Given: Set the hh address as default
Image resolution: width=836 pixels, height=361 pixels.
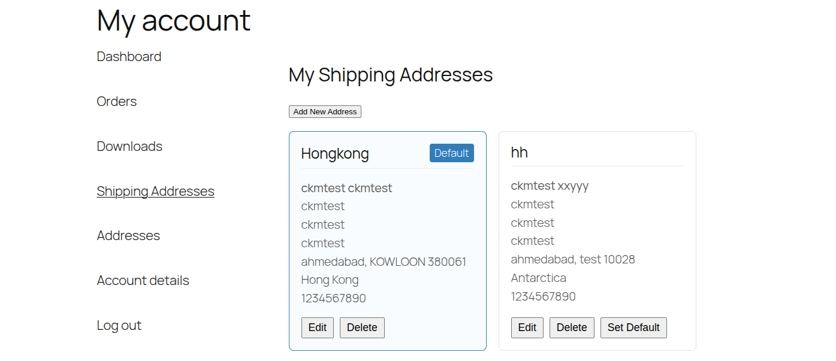Looking at the screenshot, I should 633,327.
